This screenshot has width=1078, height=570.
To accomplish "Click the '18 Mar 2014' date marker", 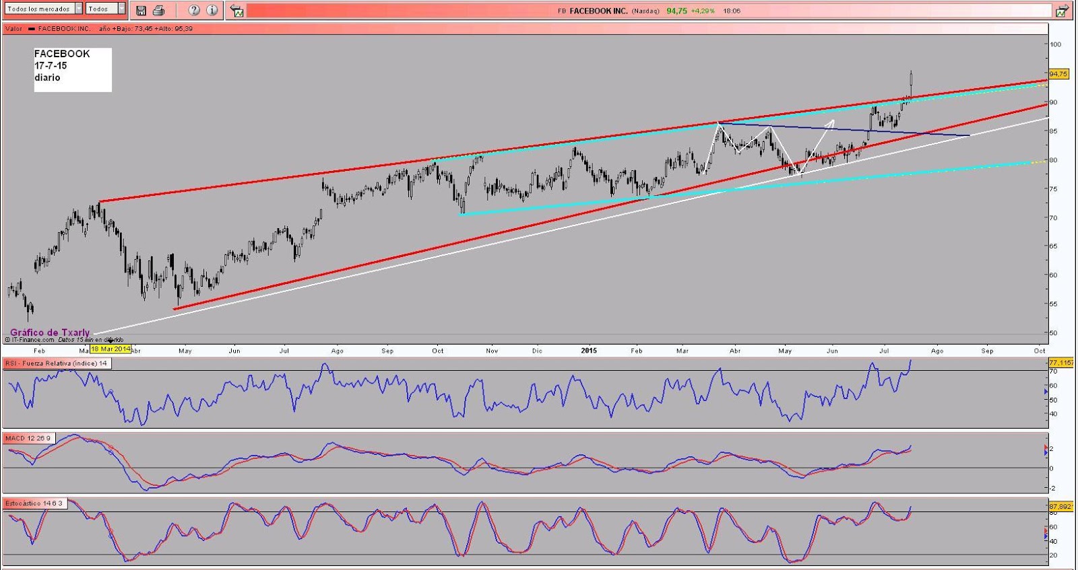I will pyautogui.click(x=110, y=349).
